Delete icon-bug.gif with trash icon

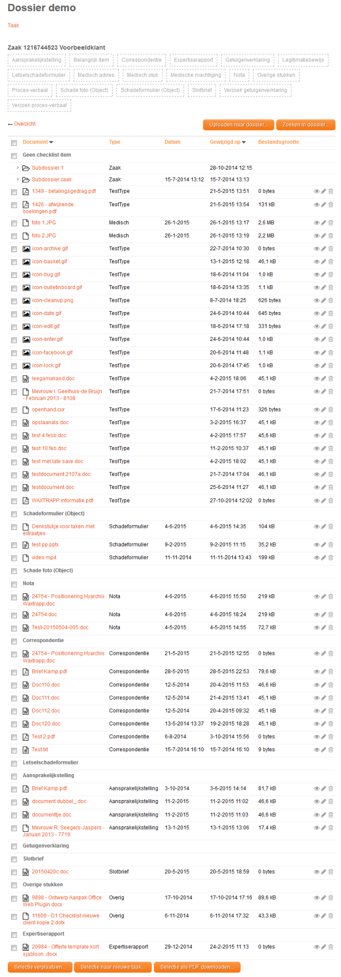click(331, 275)
